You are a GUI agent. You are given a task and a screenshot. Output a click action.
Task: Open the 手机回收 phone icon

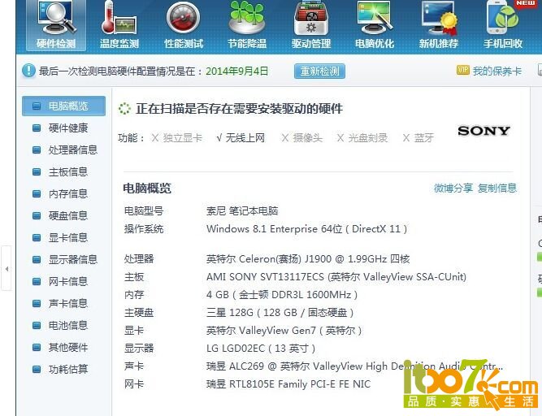point(503,25)
